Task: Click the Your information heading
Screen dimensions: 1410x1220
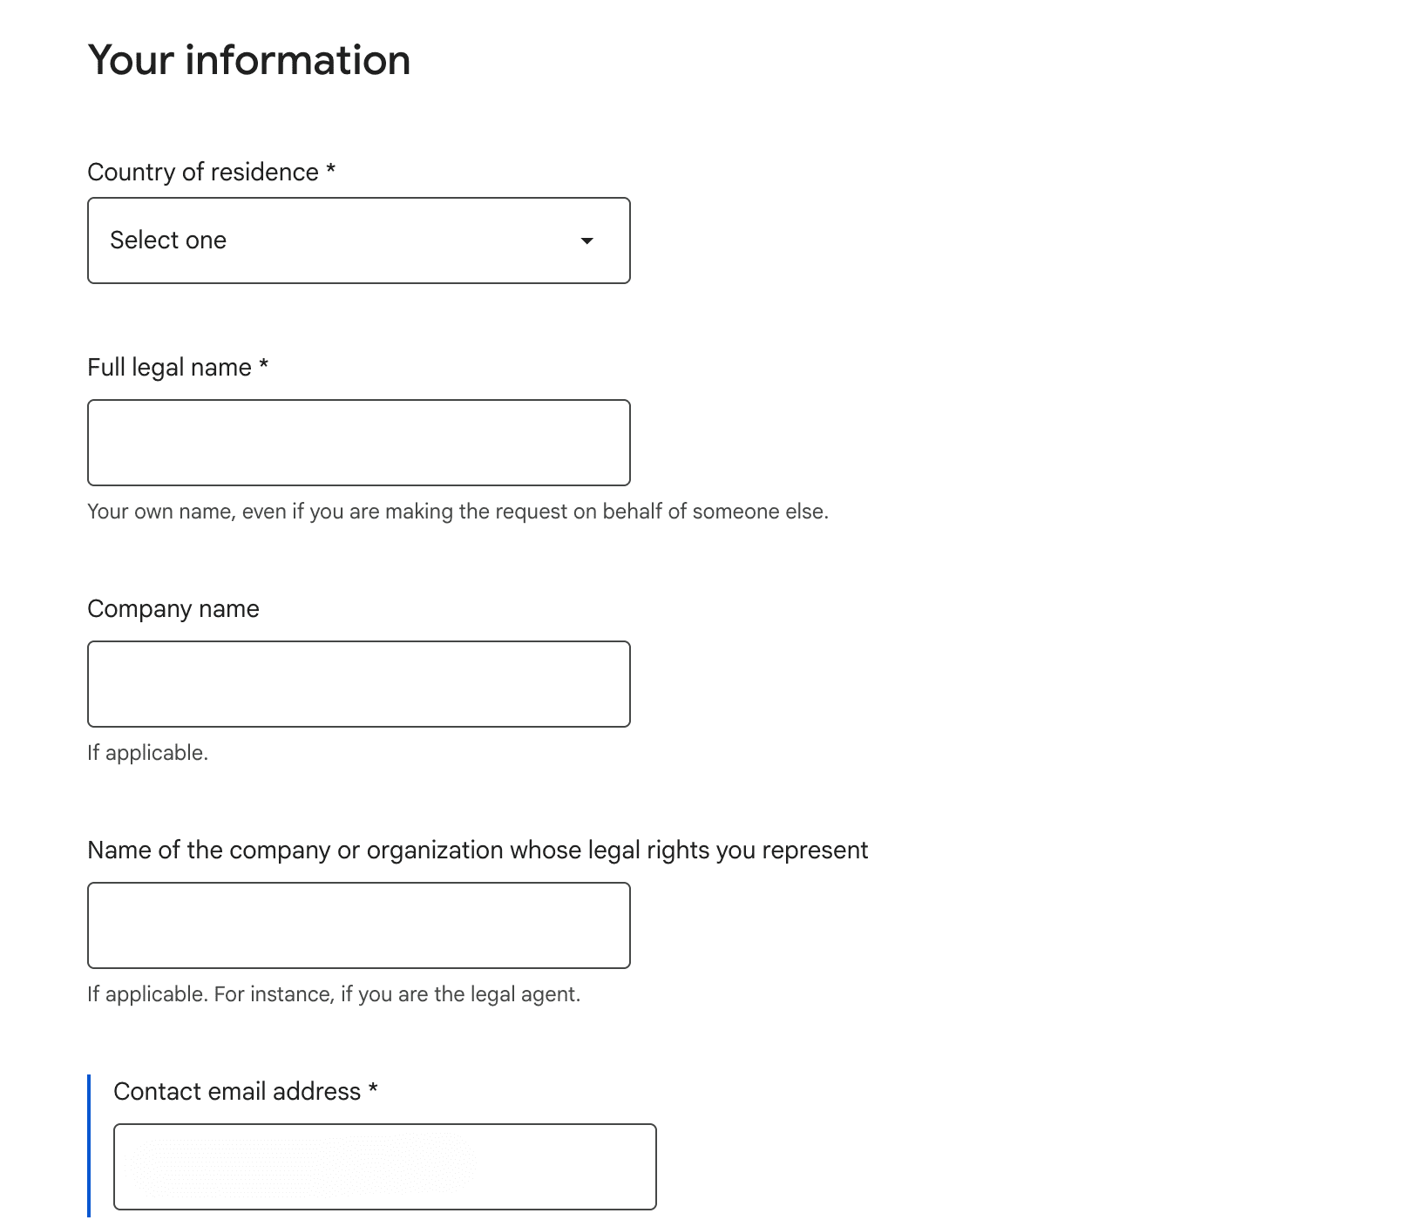Action: tap(248, 60)
